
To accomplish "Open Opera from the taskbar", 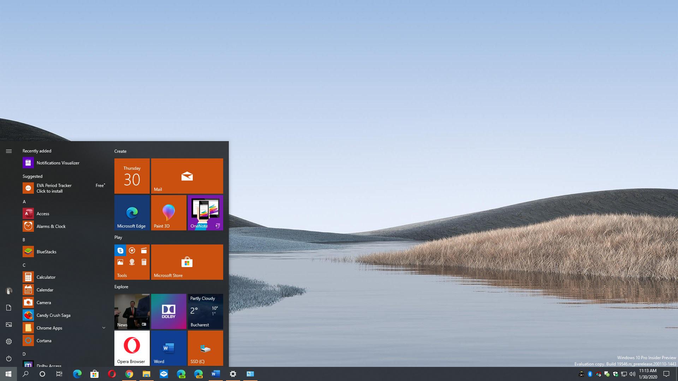I will pos(112,374).
